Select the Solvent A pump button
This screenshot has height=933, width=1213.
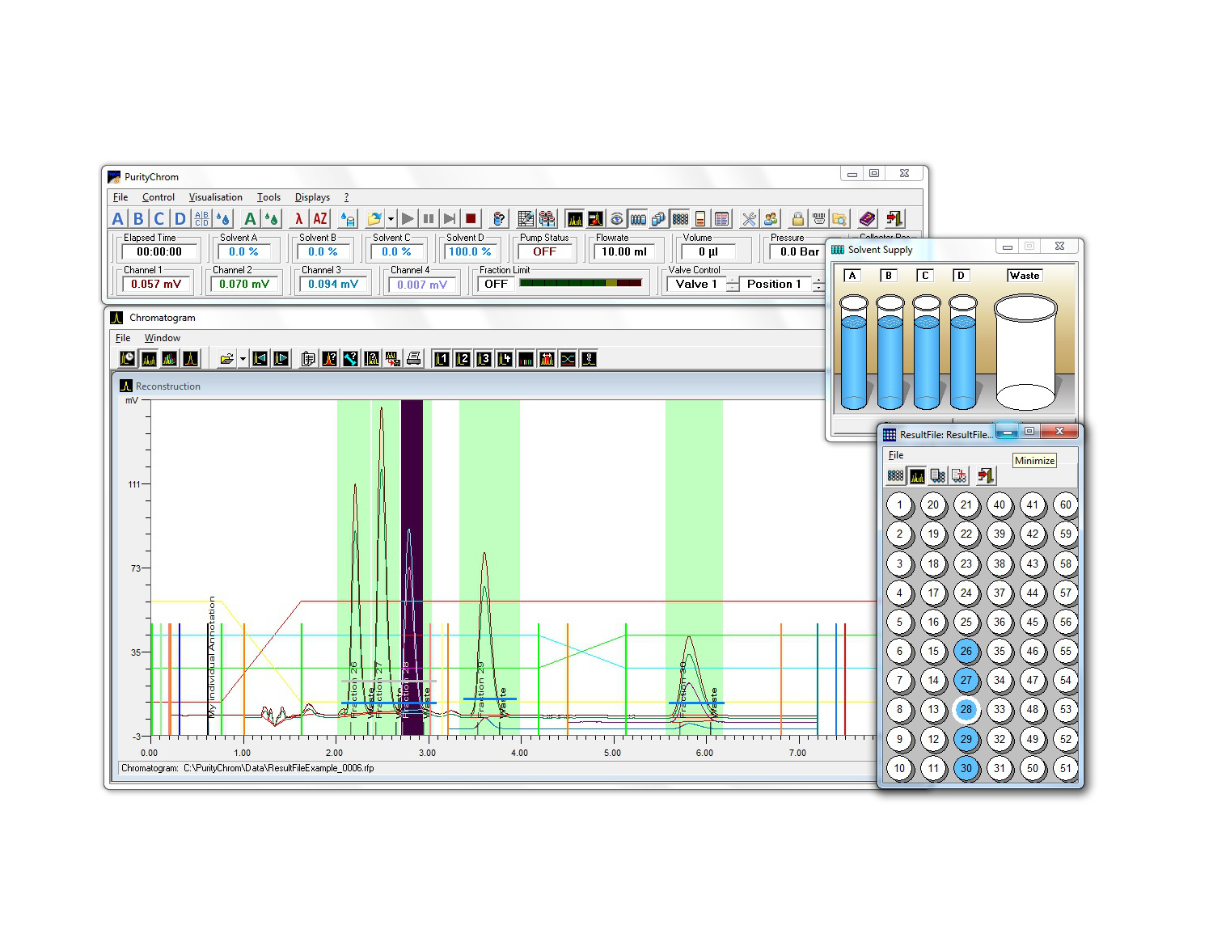[x=118, y=218]
